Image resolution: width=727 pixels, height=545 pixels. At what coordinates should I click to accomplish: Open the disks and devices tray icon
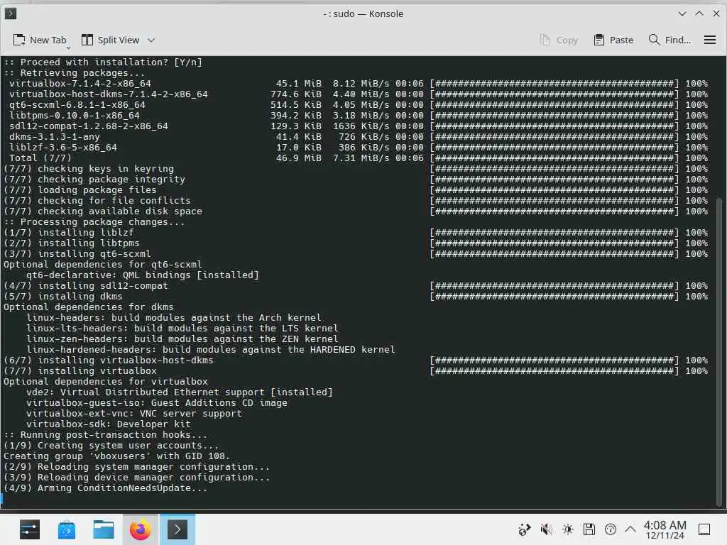point(589,529)
